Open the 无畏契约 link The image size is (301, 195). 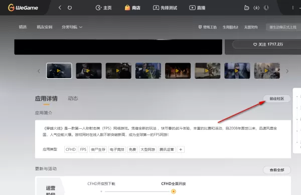(251, 27)
